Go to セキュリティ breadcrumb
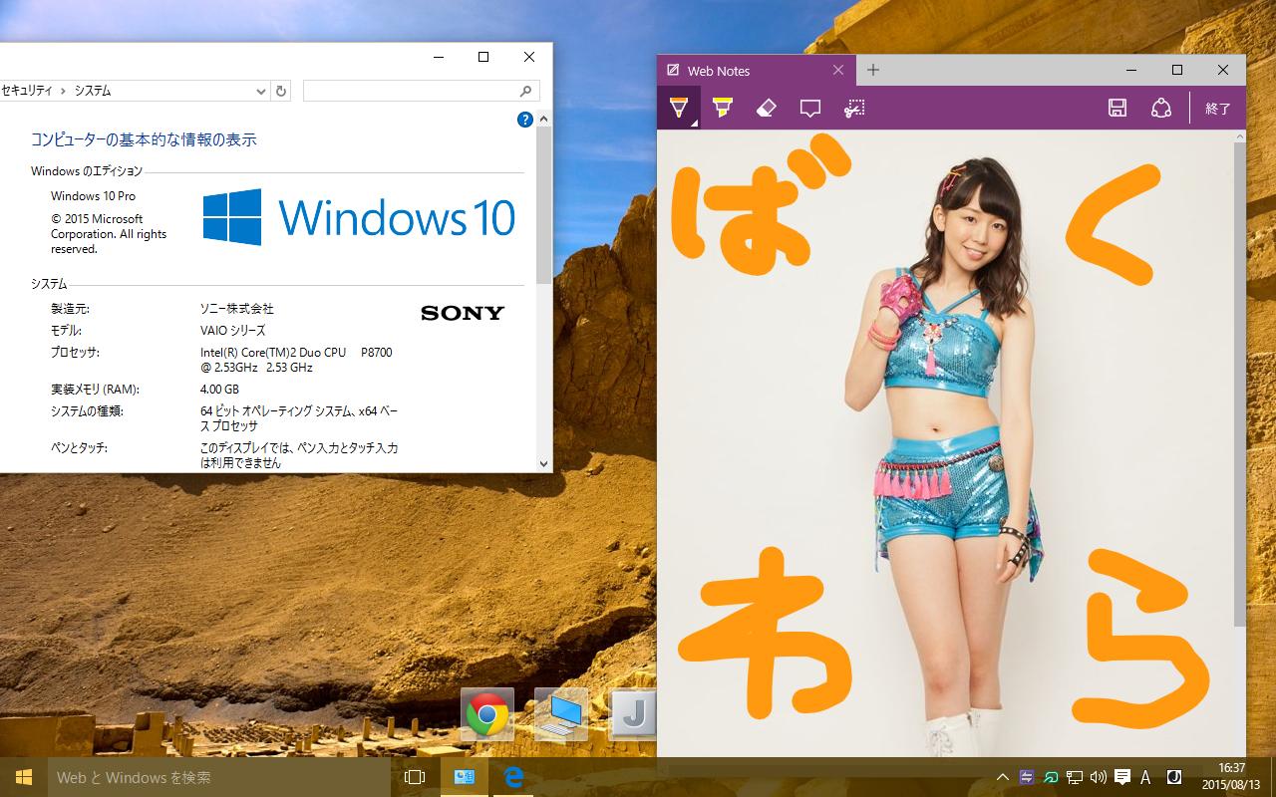 [28, 91]
